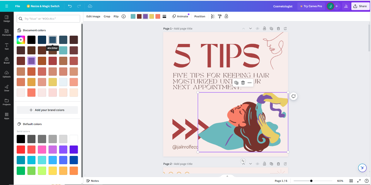The height and width of the screenshot is (185, 371).
Task: Select the Draw tool in sidebar
Action: point(7,88)
